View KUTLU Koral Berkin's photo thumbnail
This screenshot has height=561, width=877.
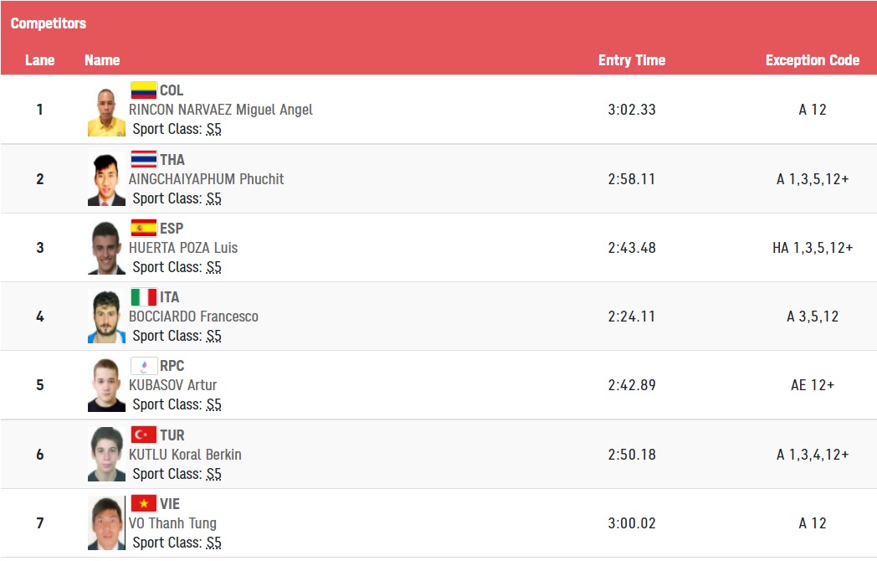[x=106, y=454]
